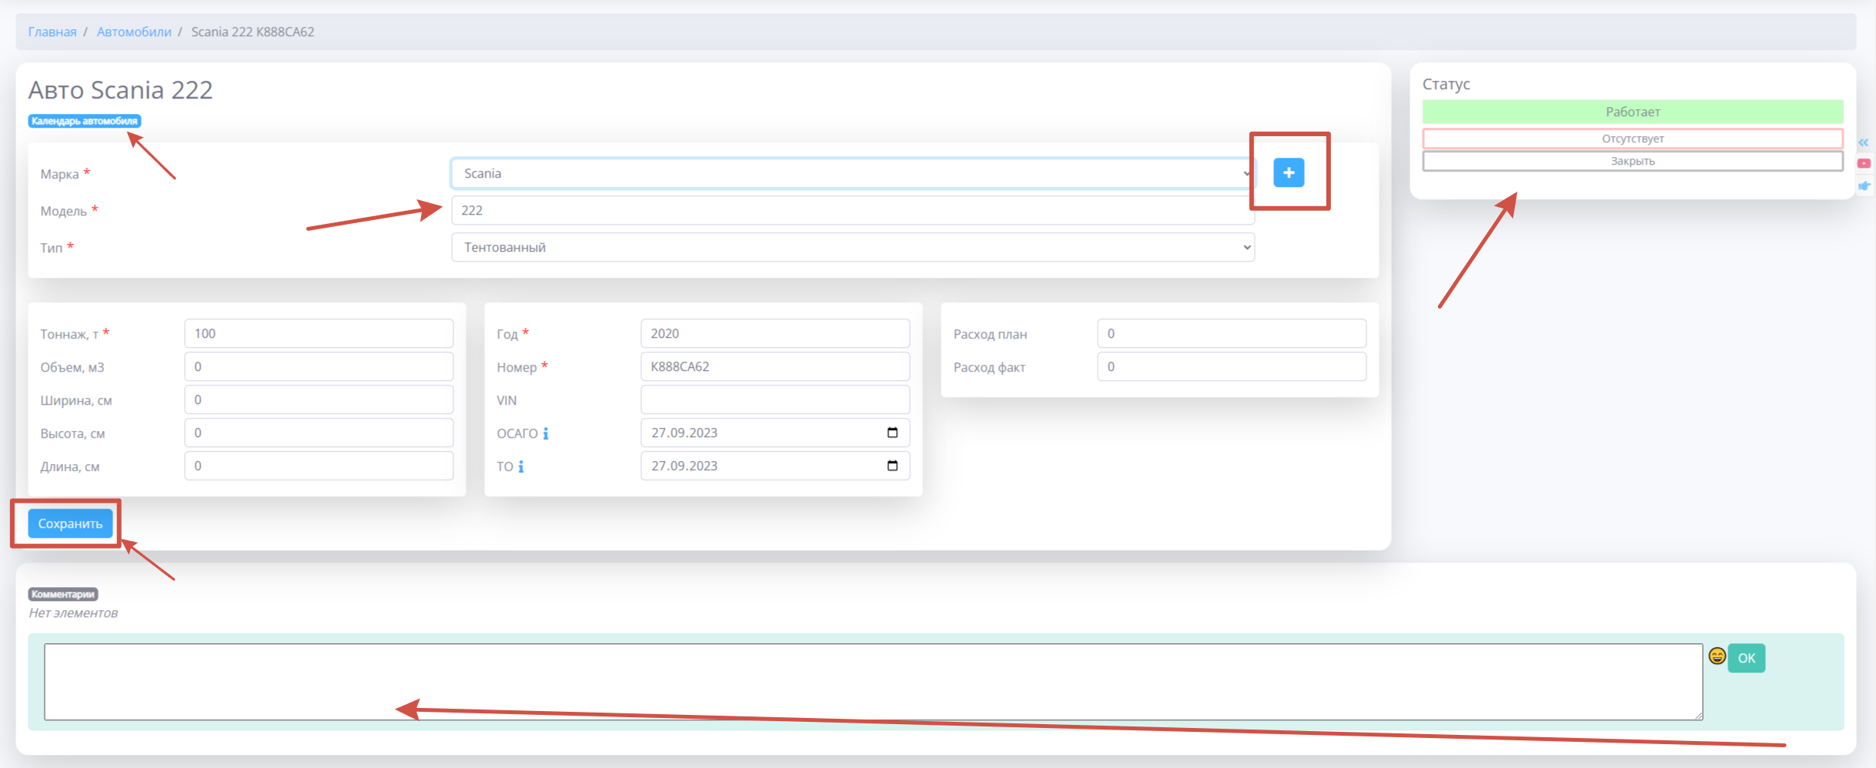The image size is (1876, 768).
Task: Click the info icon next to ТО
Action: tap(521, 467)
